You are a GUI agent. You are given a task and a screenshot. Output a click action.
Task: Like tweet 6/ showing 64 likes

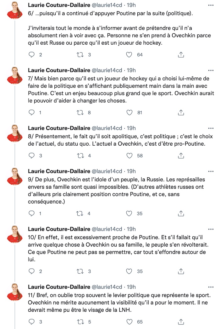[129, 55]
